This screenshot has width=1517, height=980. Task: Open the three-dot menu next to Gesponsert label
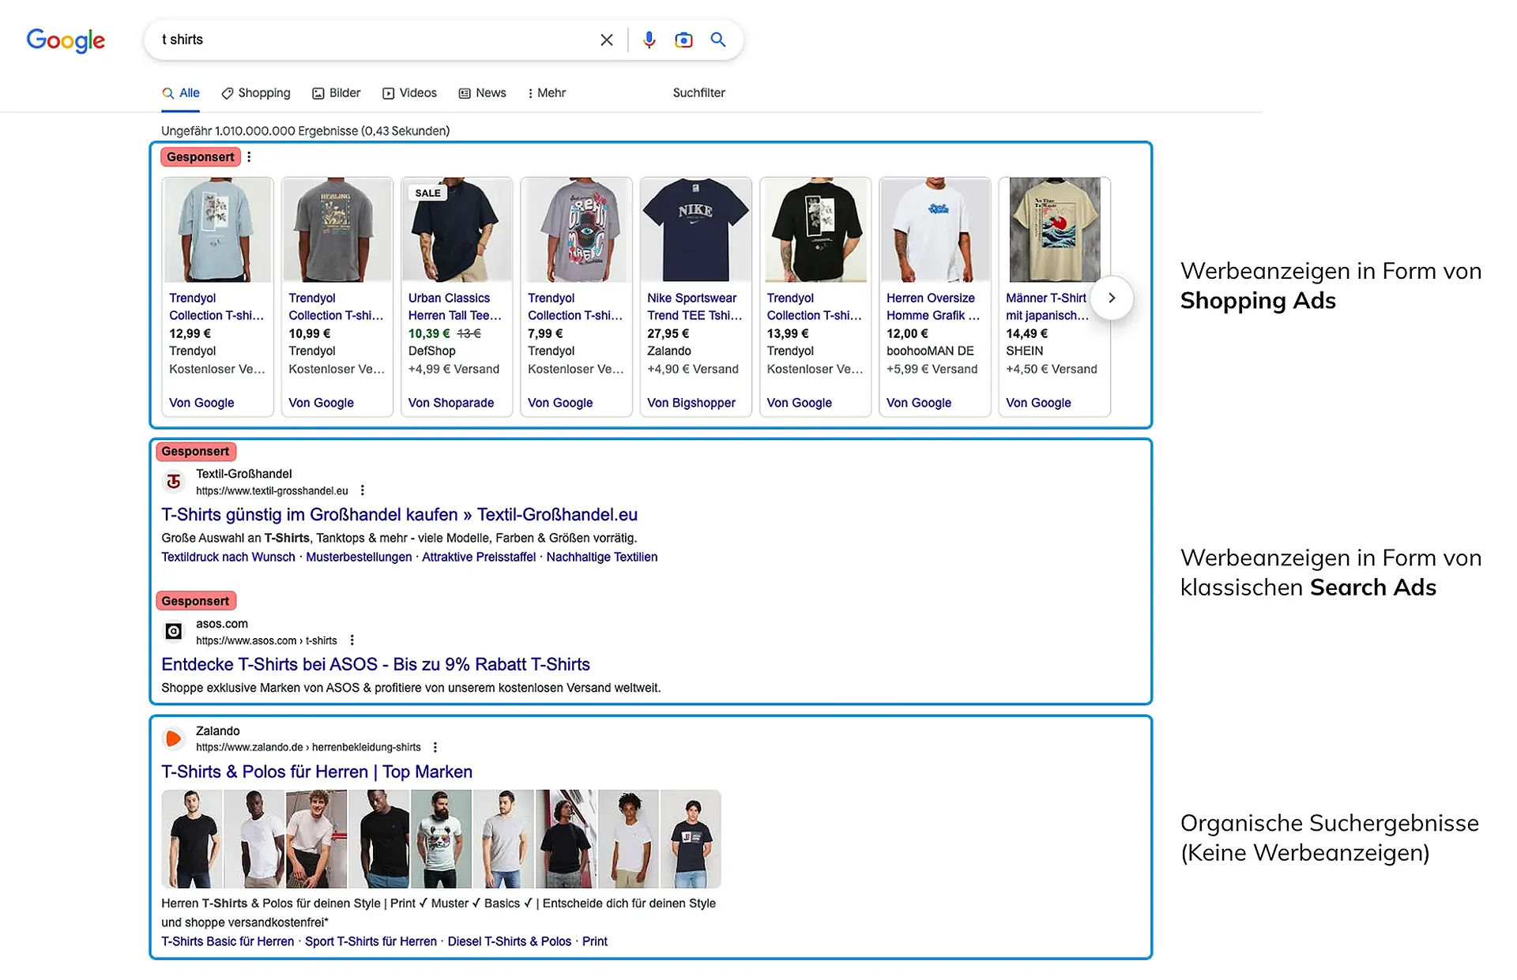(x=250, y=156)
